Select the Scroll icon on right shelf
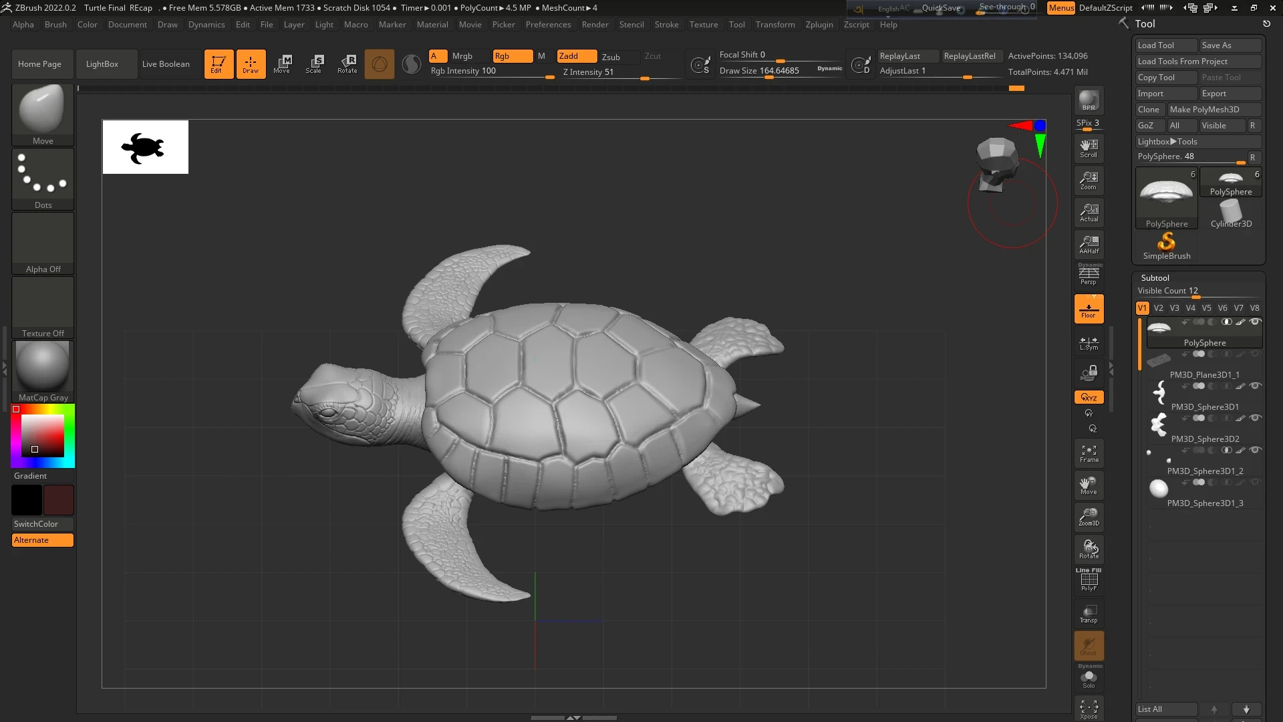 [1089, 147]
